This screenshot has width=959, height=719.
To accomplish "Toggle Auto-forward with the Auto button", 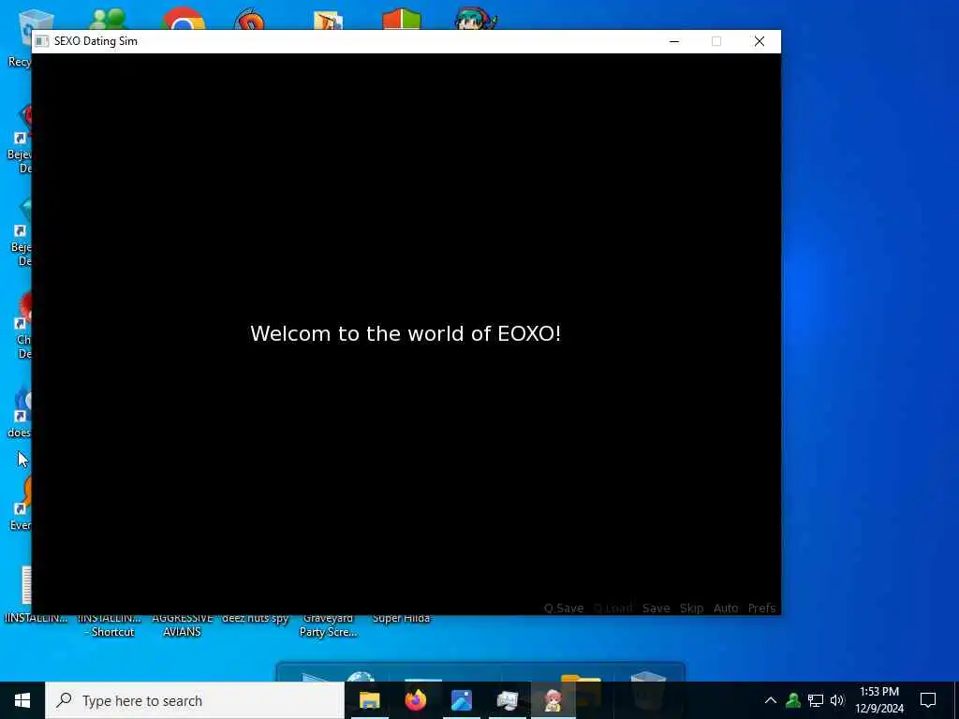I will (726, 609).
